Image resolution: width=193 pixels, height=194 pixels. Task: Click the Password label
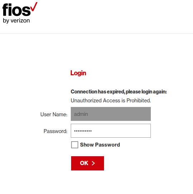55,131
